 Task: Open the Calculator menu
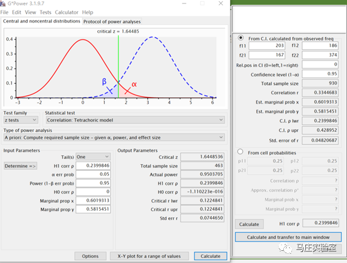coord(67,12)
